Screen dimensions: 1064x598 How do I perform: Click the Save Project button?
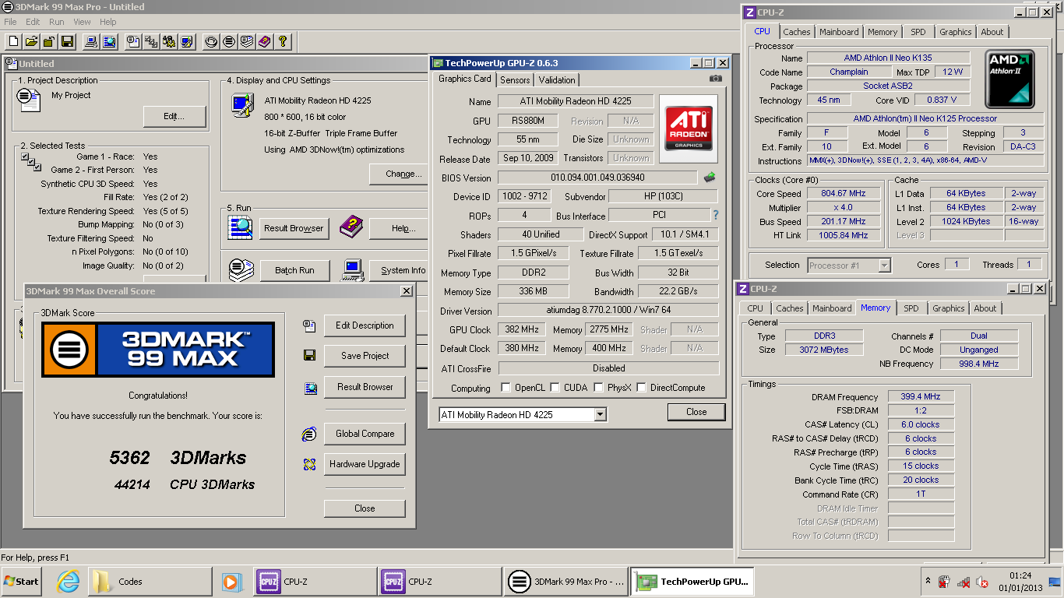coord(365,356)
